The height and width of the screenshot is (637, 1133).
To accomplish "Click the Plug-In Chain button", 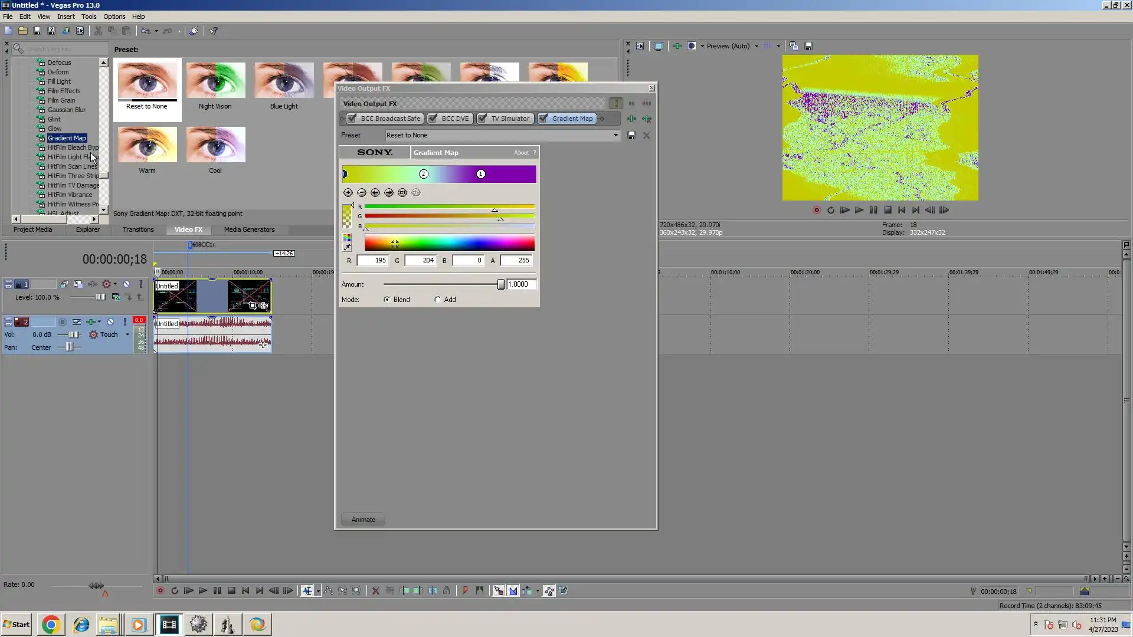I will point(631,119).
